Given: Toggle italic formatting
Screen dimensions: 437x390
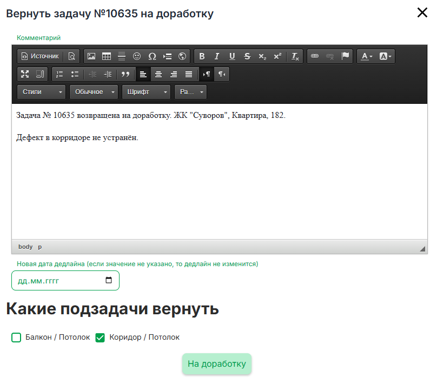Looking at the screenshot, I should [217, 56].
